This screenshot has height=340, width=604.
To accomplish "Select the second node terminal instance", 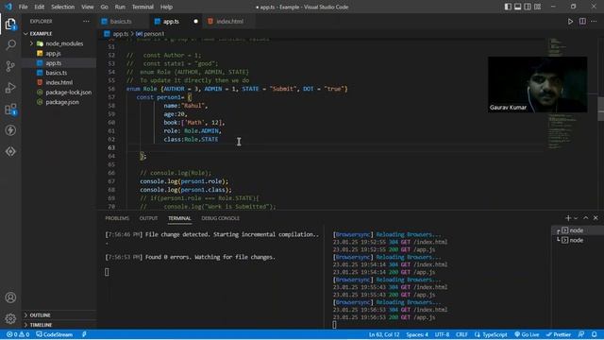I will point(577,240).
